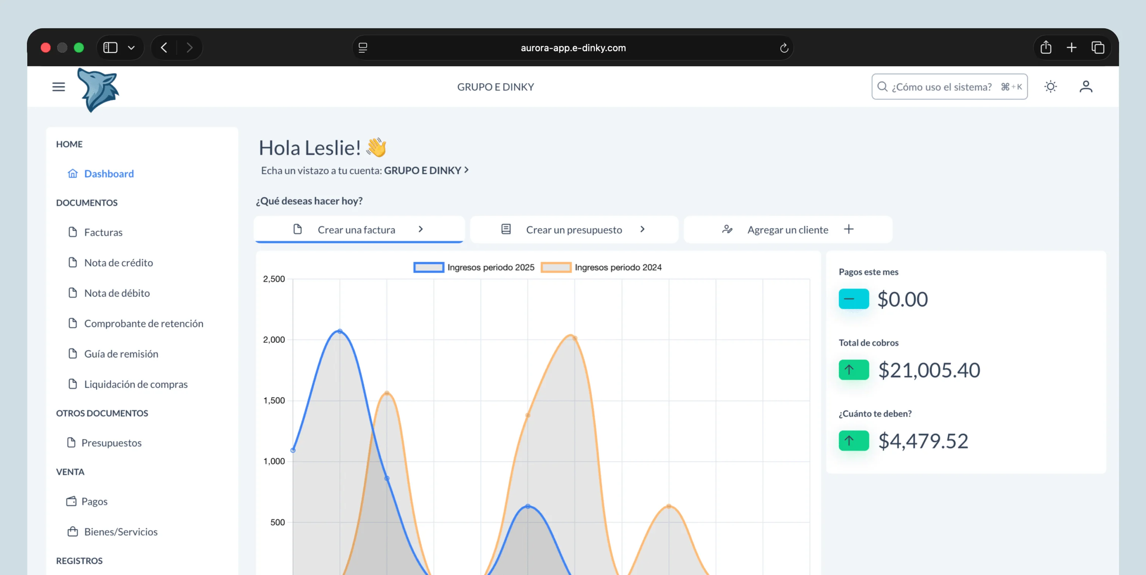Click the page settings icon in address bar
The image size is (1146, 575).
tap(363, 48)
